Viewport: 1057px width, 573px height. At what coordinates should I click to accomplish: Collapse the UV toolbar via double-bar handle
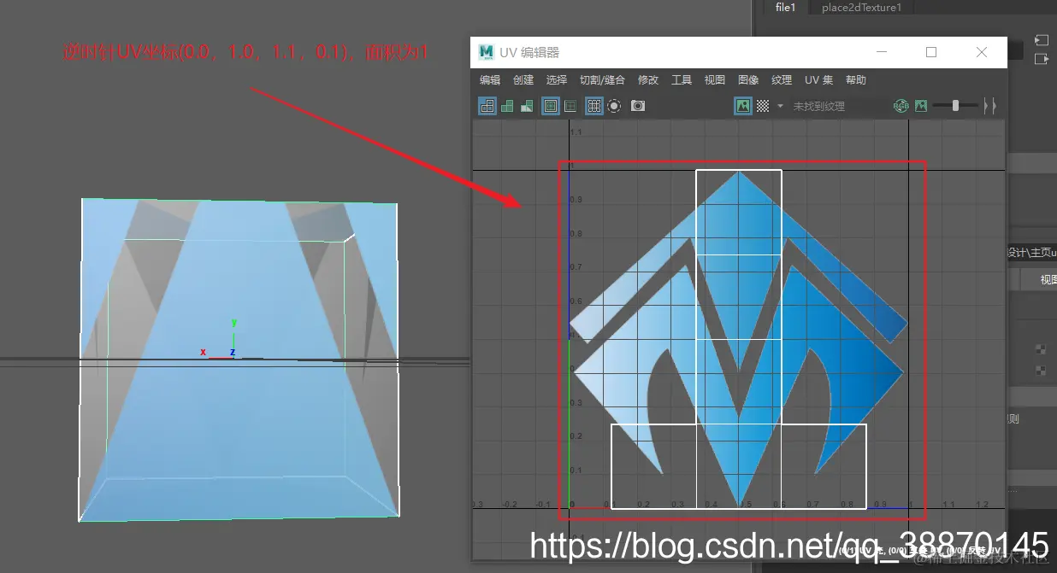coord(990,106)
